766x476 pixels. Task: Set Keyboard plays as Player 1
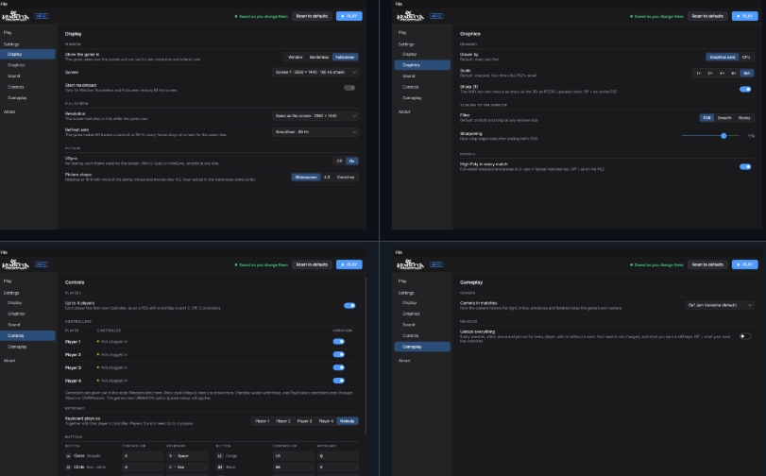pos(262,421)
